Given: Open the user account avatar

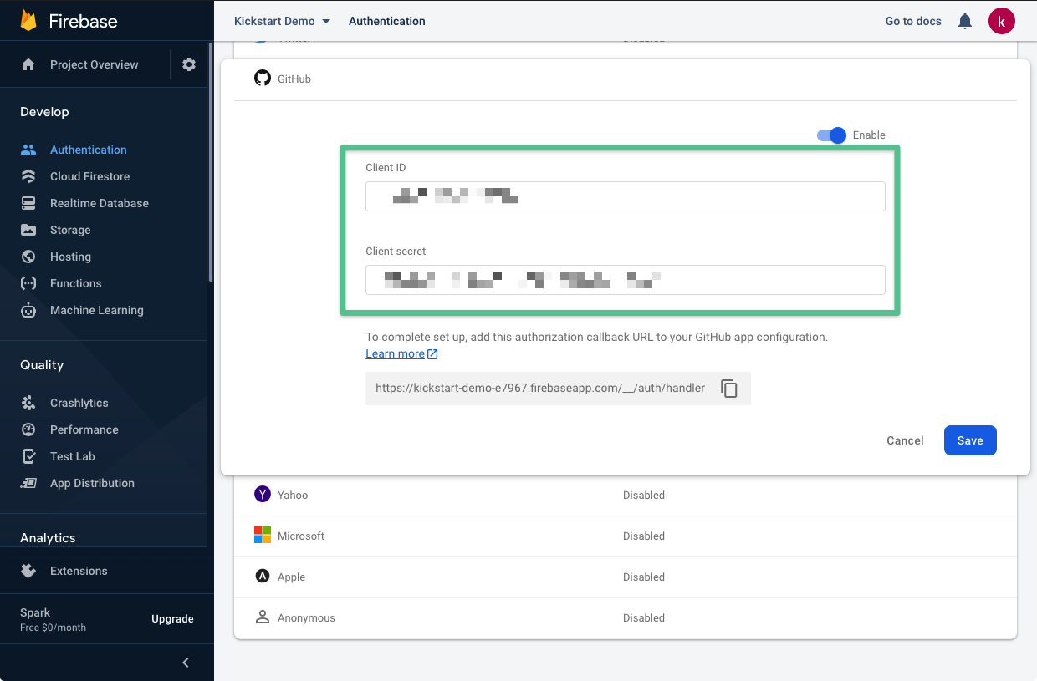Looking at the screenshot, I should 1002,21.
